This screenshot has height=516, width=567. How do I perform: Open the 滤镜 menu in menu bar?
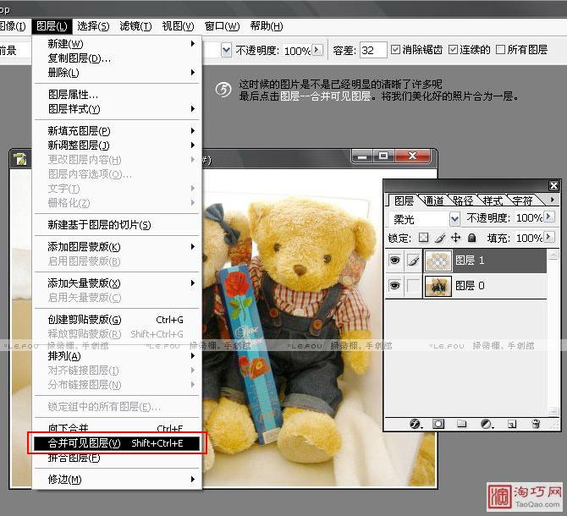(135, 26)
